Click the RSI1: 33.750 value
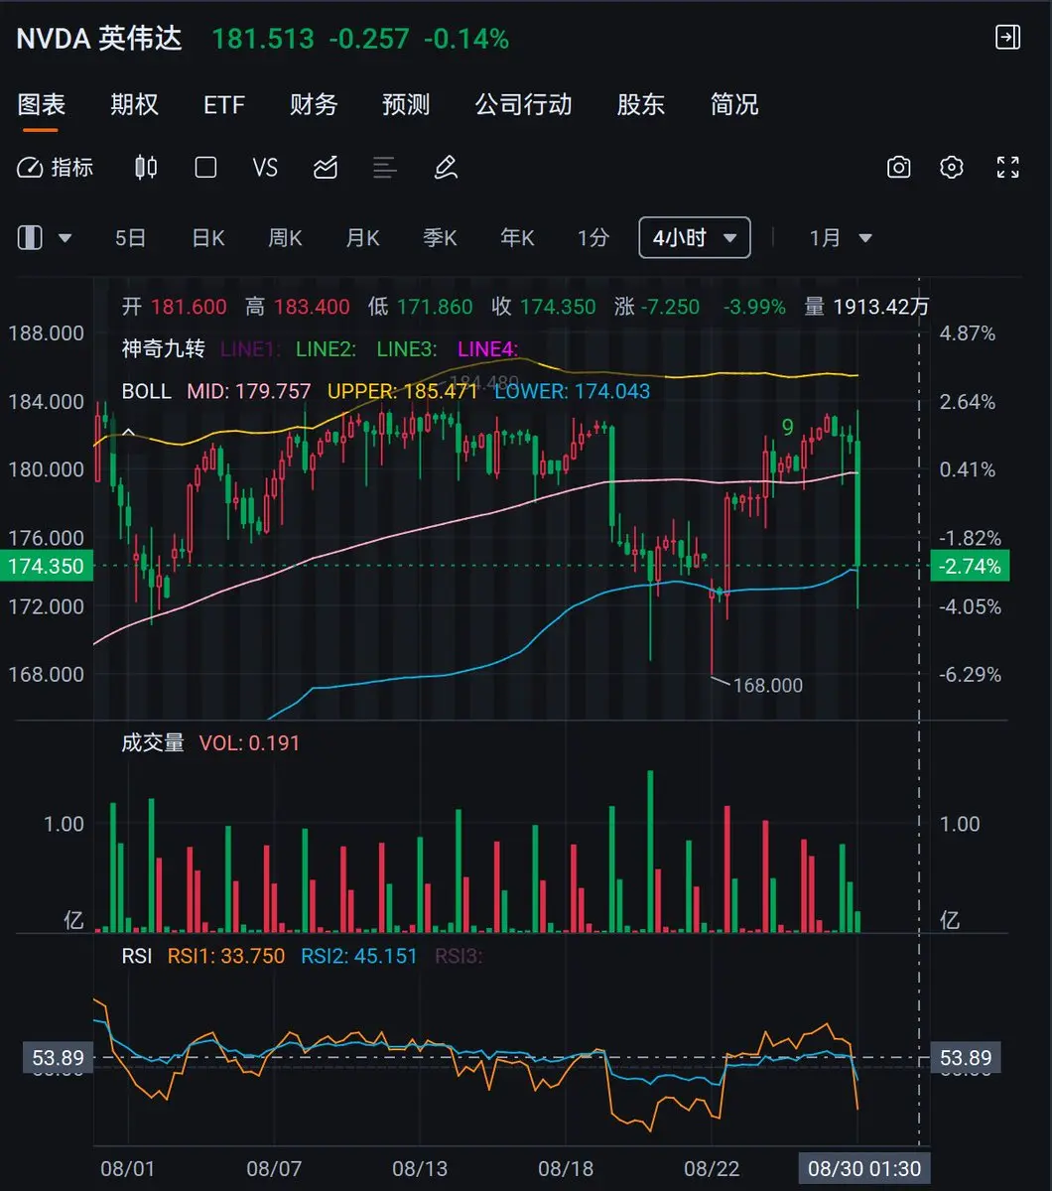The image size is (1052, 1191). [x=226, y=957]
